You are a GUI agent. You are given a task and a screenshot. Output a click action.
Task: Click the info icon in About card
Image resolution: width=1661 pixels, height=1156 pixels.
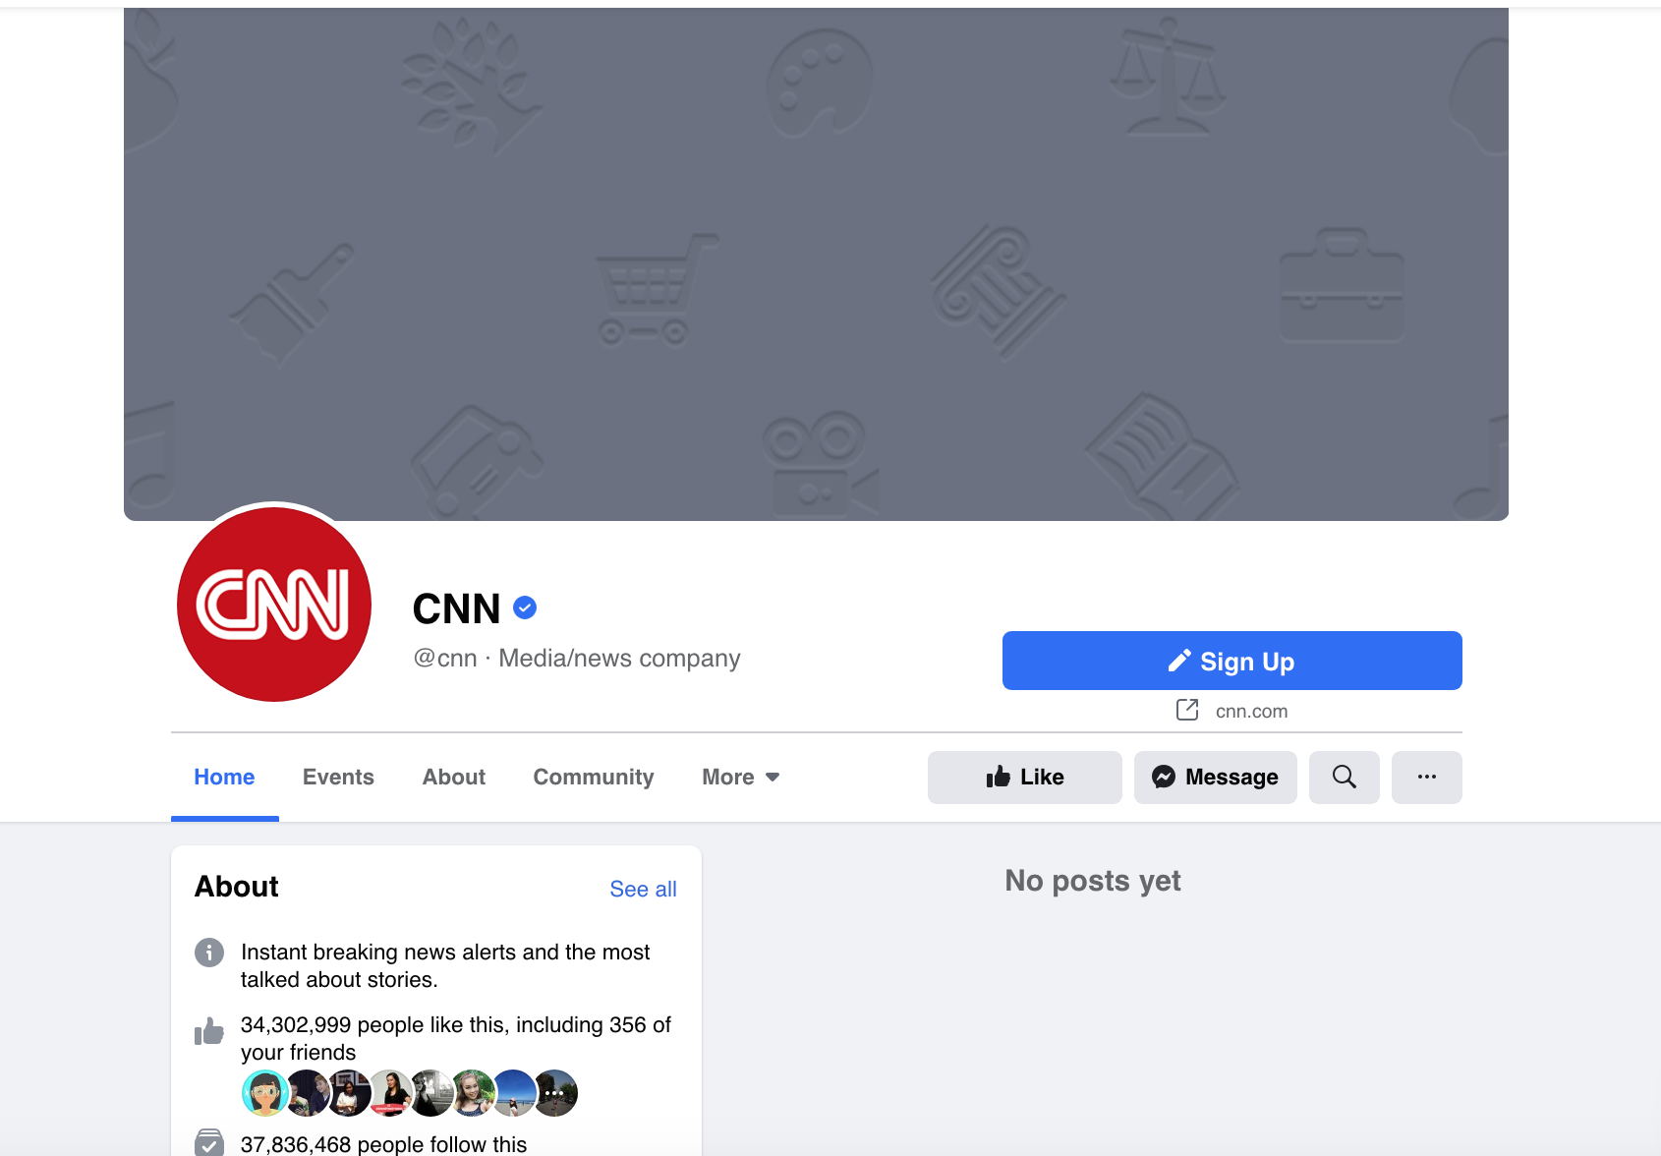point(209,953)
